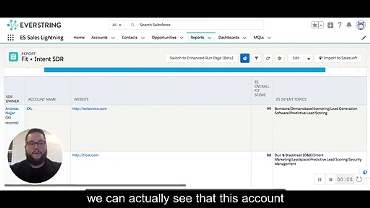Click Switch to Enhanced Run Page (Beta)
The image size is (370, 208).
[x=201, y=58]
